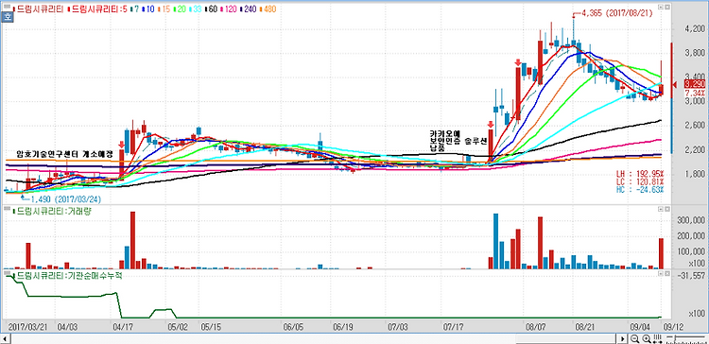Click the scrollbar's right arrow
The image size is (709, 344).
click(623, 338)
